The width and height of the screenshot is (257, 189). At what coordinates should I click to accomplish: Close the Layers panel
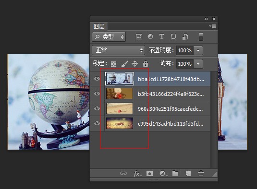(214, 19)
